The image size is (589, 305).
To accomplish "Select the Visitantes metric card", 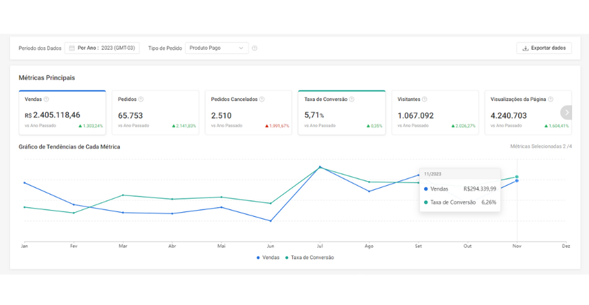I will click(435, 112).
